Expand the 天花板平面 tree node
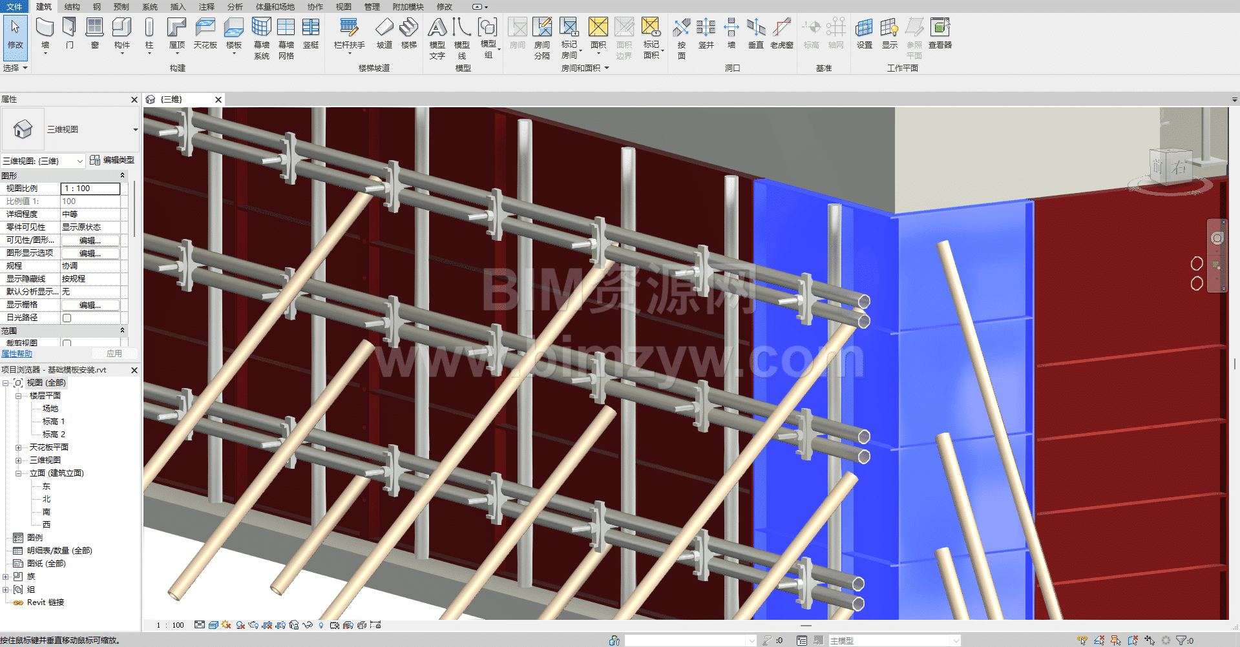 pos(18,447)
